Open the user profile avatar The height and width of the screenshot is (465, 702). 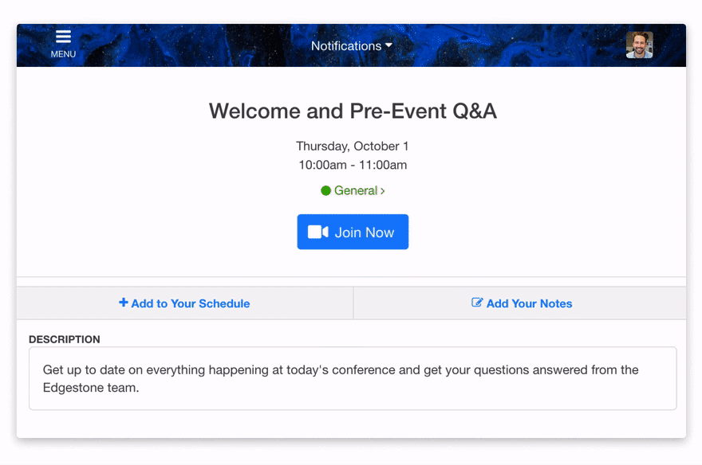(639, 45)
